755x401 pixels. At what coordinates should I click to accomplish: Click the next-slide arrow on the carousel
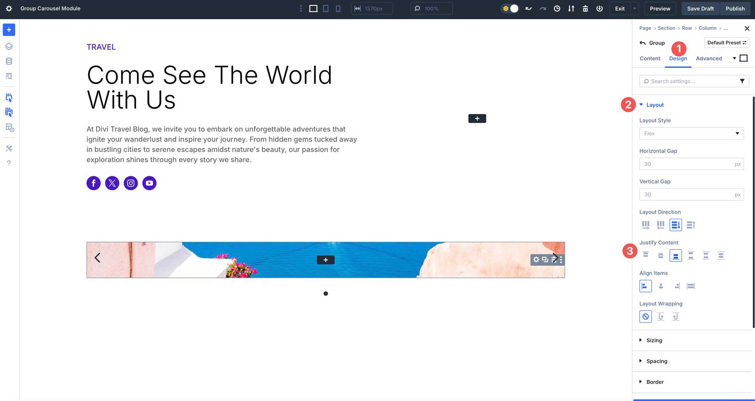555,258
